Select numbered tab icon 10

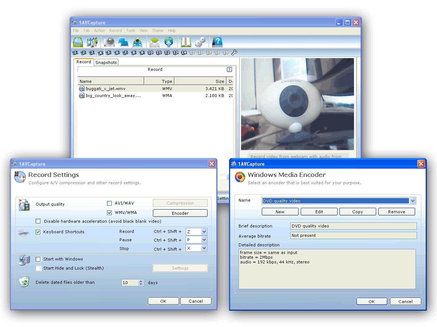tap(151, 53)
